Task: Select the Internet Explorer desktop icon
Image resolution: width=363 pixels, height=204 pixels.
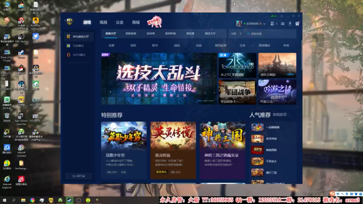Action: [x=7, y=182]
